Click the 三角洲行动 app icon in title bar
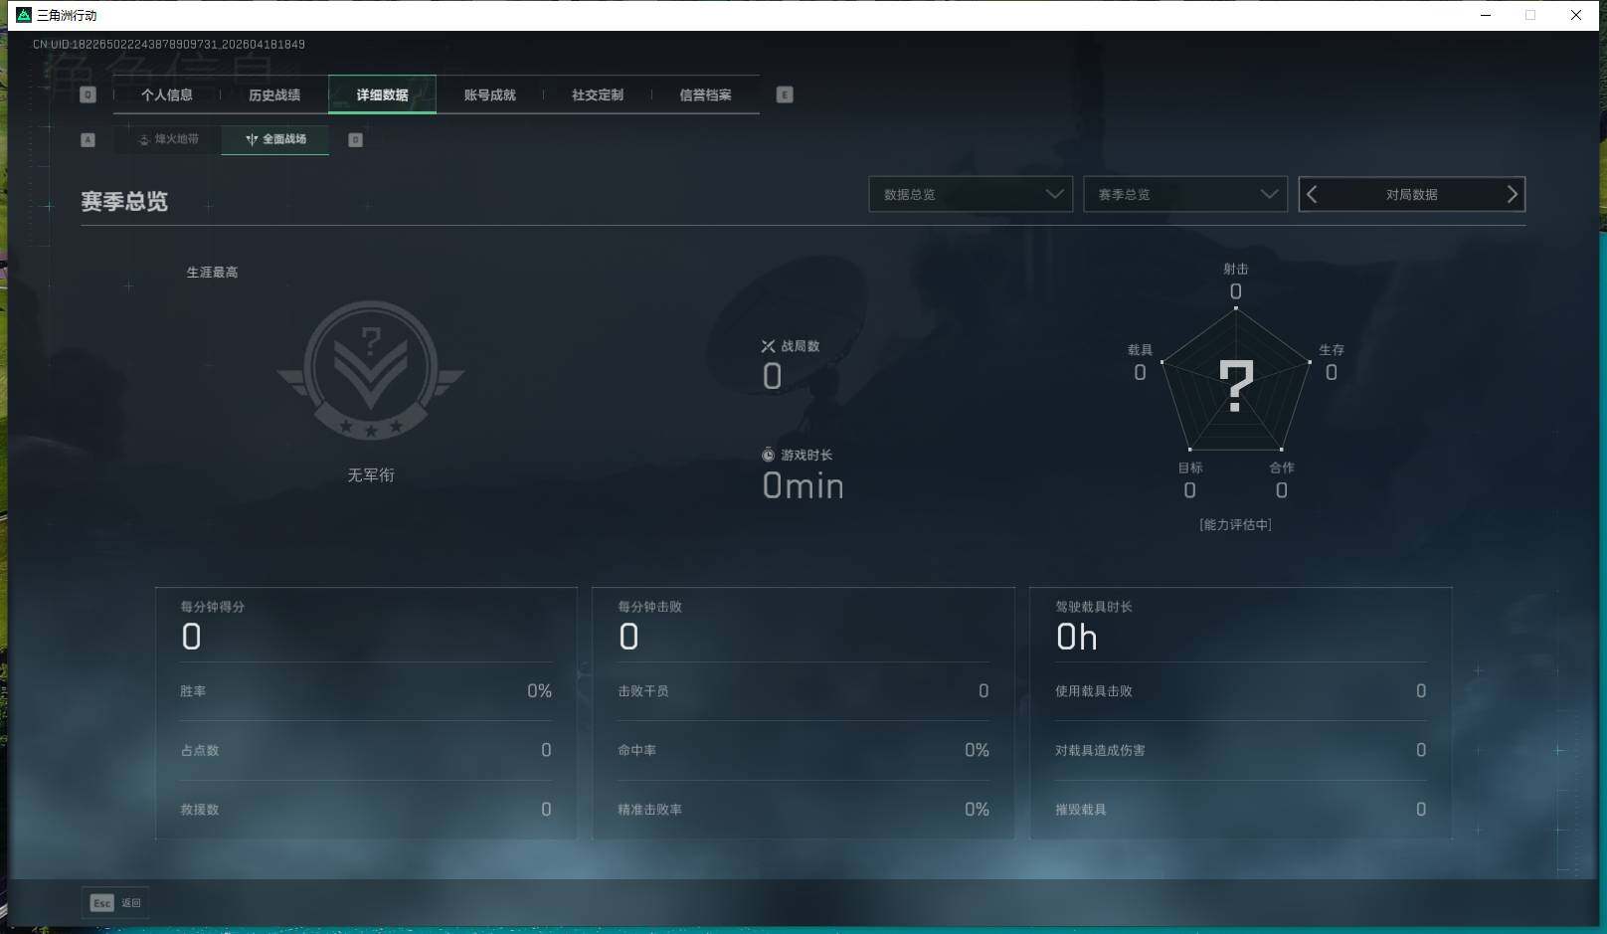1607x934 pixels. [x=24, y=15]
